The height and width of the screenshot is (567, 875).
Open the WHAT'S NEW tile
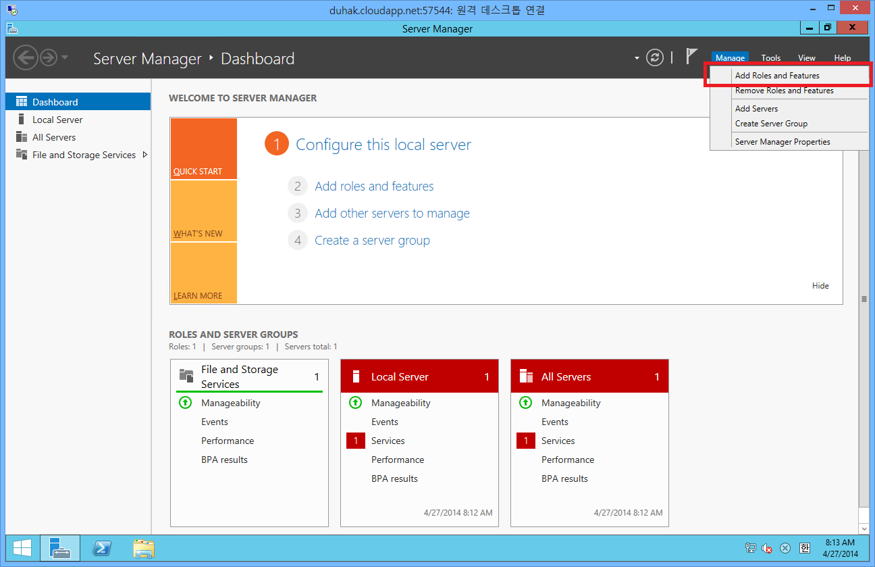204,211
